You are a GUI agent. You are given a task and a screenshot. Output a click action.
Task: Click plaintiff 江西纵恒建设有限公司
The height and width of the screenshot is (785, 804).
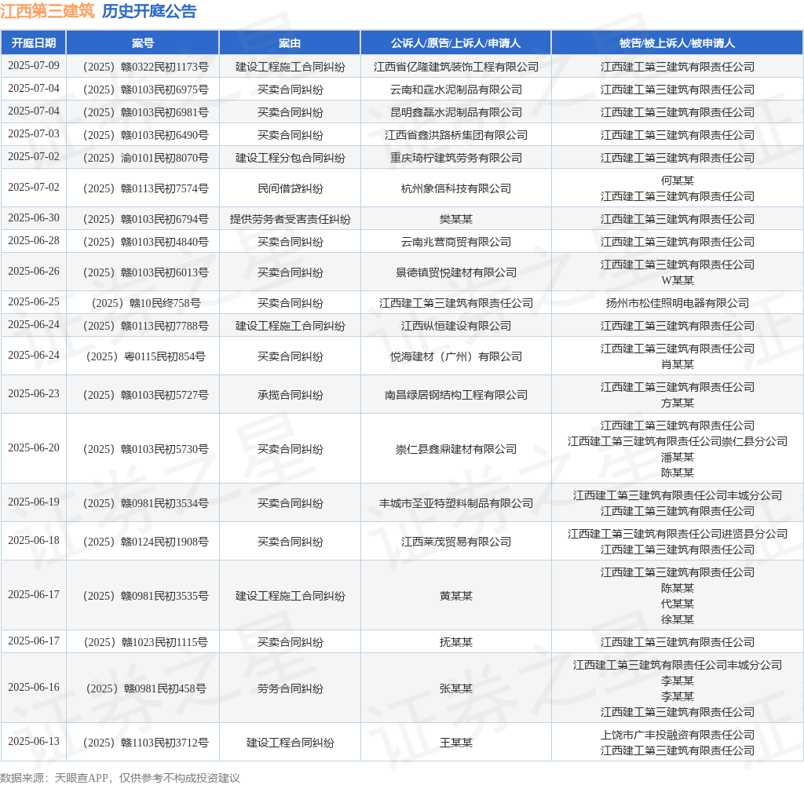pos(456,326)
